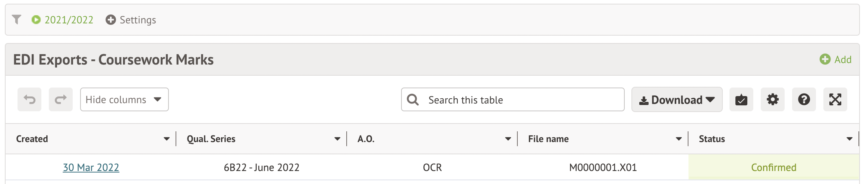Image resolution: width=867 pixels, height=184 pixels.
Task: Click the redo arrow button
Action: [61, 99]
